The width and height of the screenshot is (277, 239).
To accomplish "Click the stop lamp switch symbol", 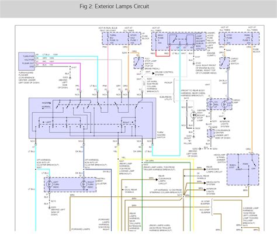I will click(x=138, y=63).
